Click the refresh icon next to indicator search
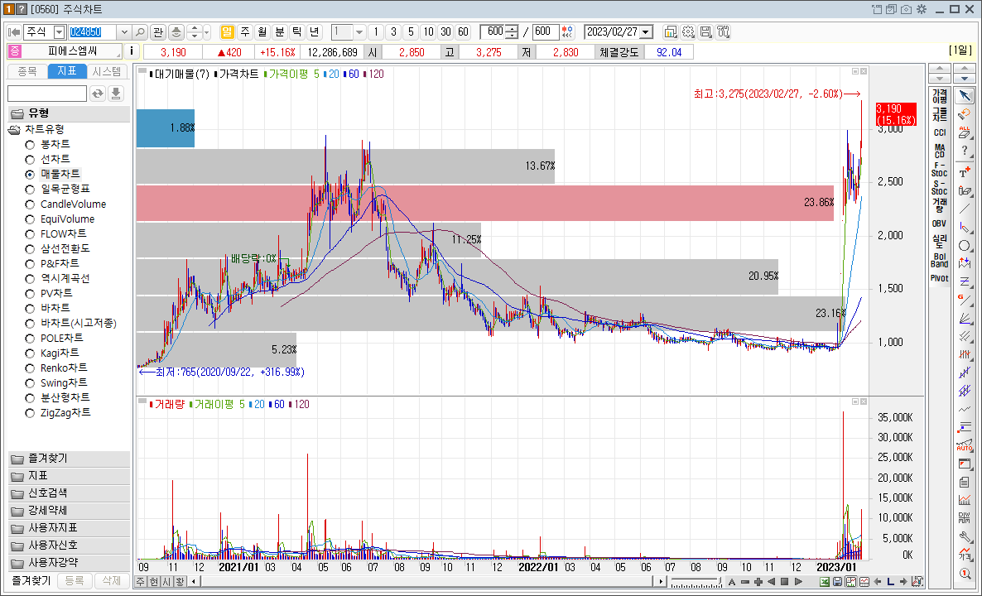Screen dimensions: 982x596 [98, 94]
